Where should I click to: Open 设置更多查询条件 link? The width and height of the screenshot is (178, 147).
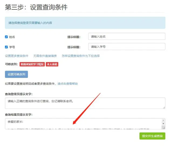[x=17, y=56]
